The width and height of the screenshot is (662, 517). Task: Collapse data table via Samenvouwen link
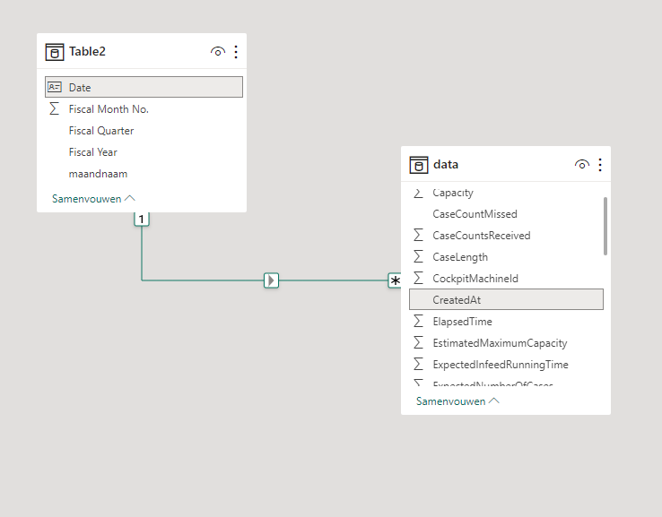(x=457, y=401)
